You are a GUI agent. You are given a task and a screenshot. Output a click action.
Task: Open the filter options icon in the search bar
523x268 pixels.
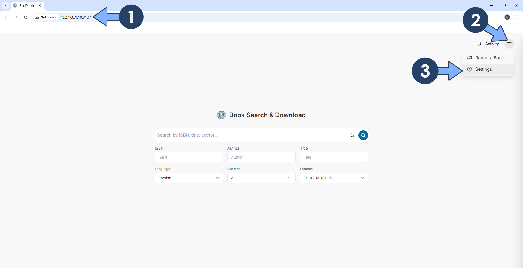pyautogui.click(x=352, y=135)
